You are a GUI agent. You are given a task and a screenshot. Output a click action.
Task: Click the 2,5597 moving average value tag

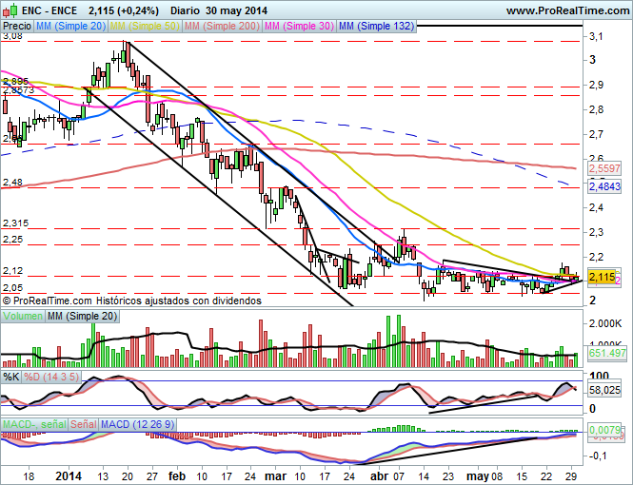pyautogui.click(x=604, y=168)
